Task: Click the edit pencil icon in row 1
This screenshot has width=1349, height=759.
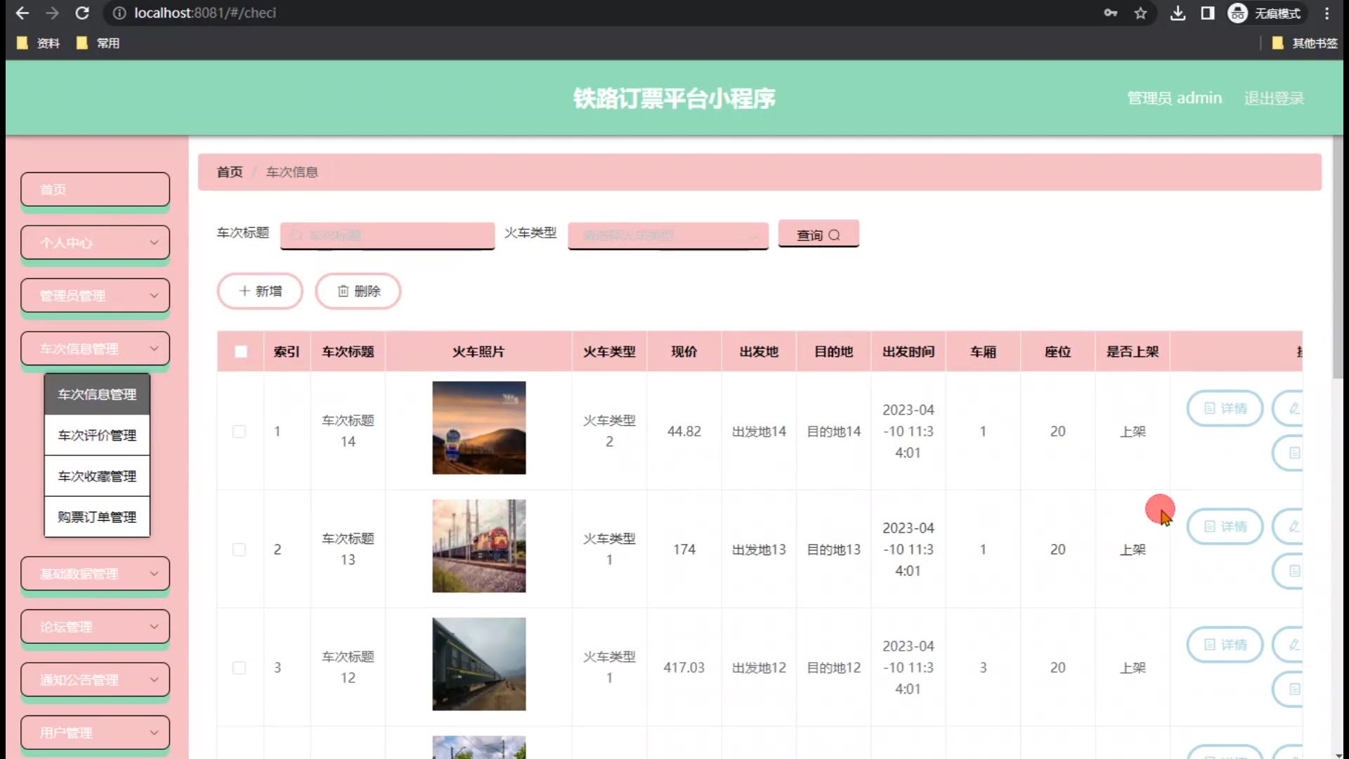Action: 1293,408
